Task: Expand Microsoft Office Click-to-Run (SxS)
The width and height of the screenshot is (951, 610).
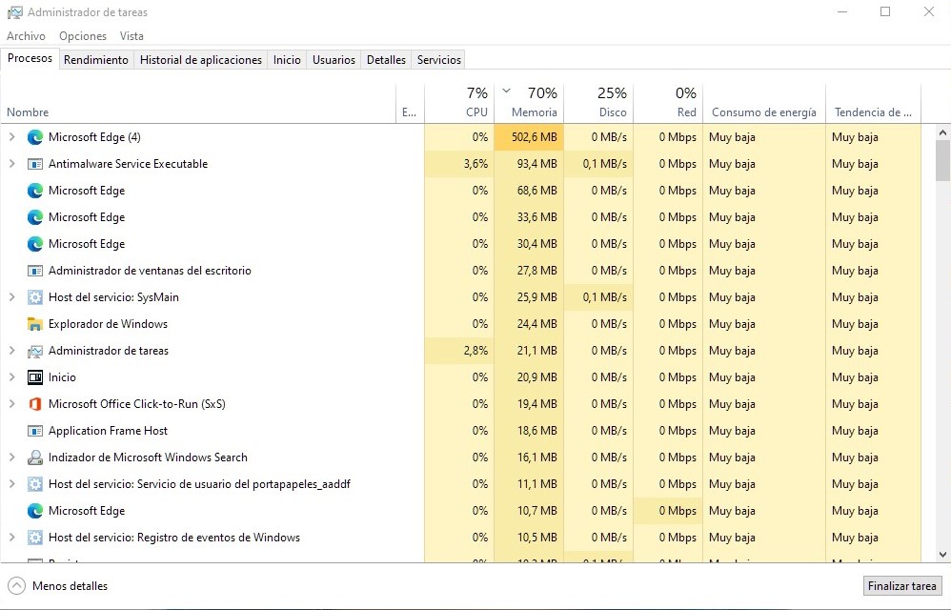Action: 11,404
